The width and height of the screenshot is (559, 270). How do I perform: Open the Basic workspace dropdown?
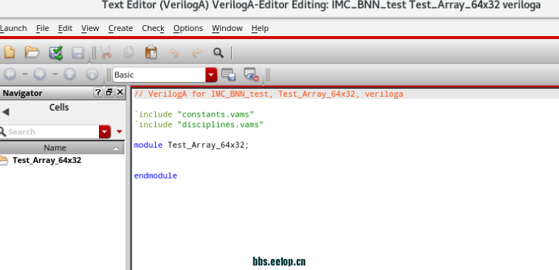pyautogui.click(x=211, y=75)
